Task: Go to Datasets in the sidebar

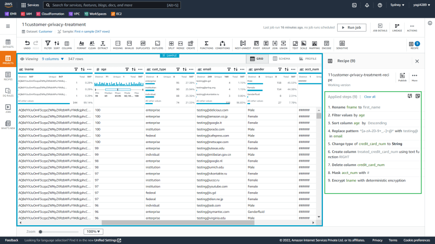Action: point(8,44)
